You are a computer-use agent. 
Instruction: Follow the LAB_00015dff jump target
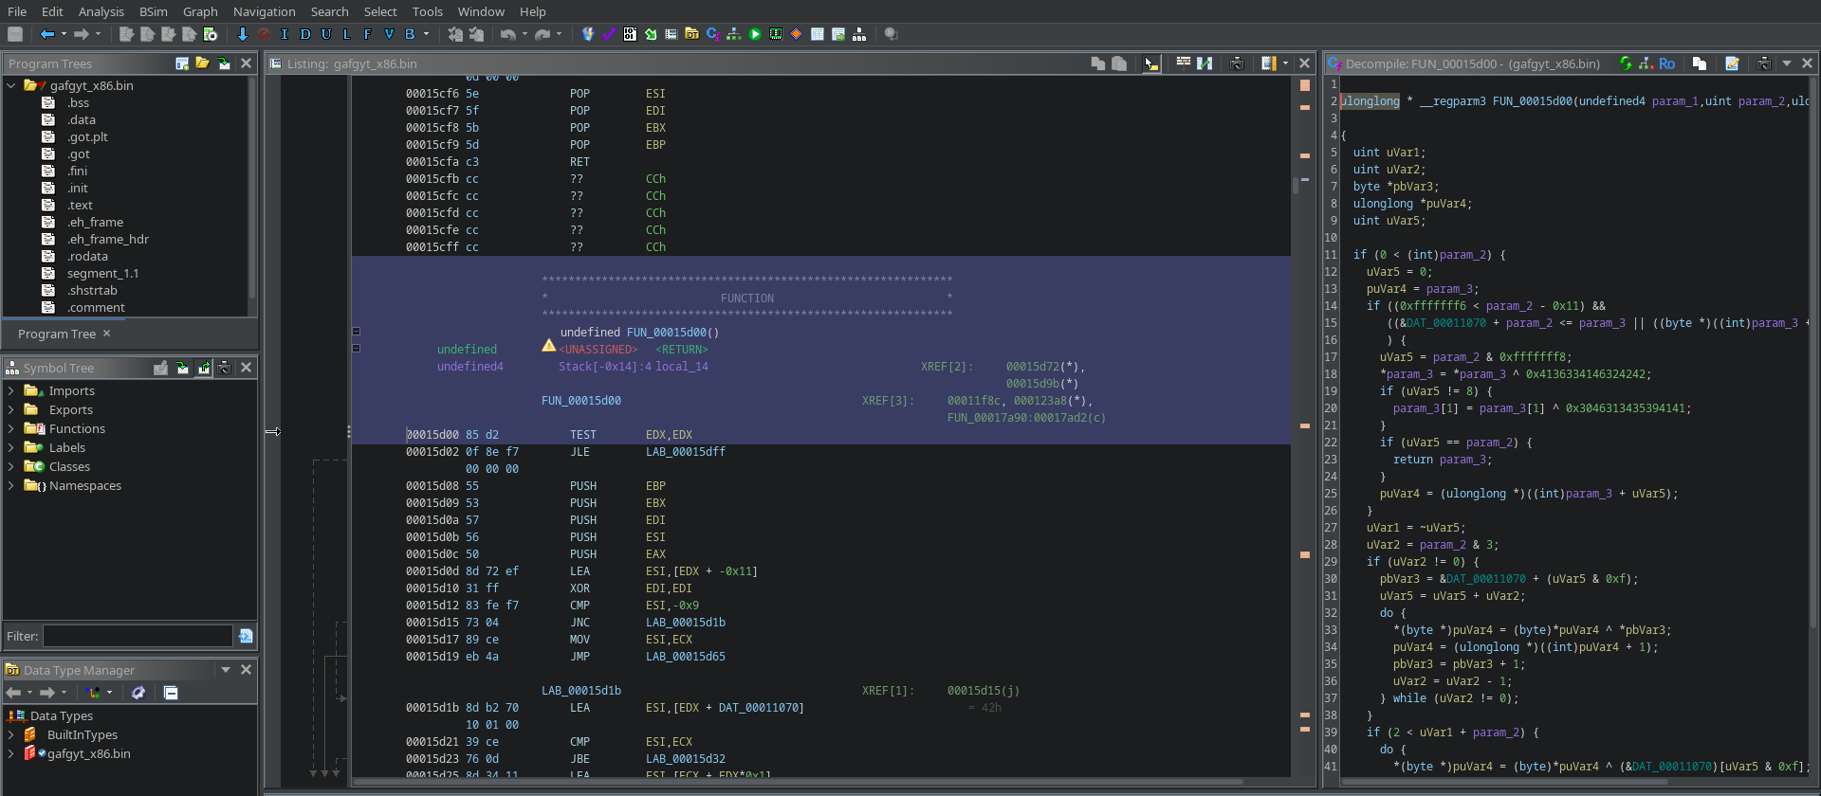point(686,452)
